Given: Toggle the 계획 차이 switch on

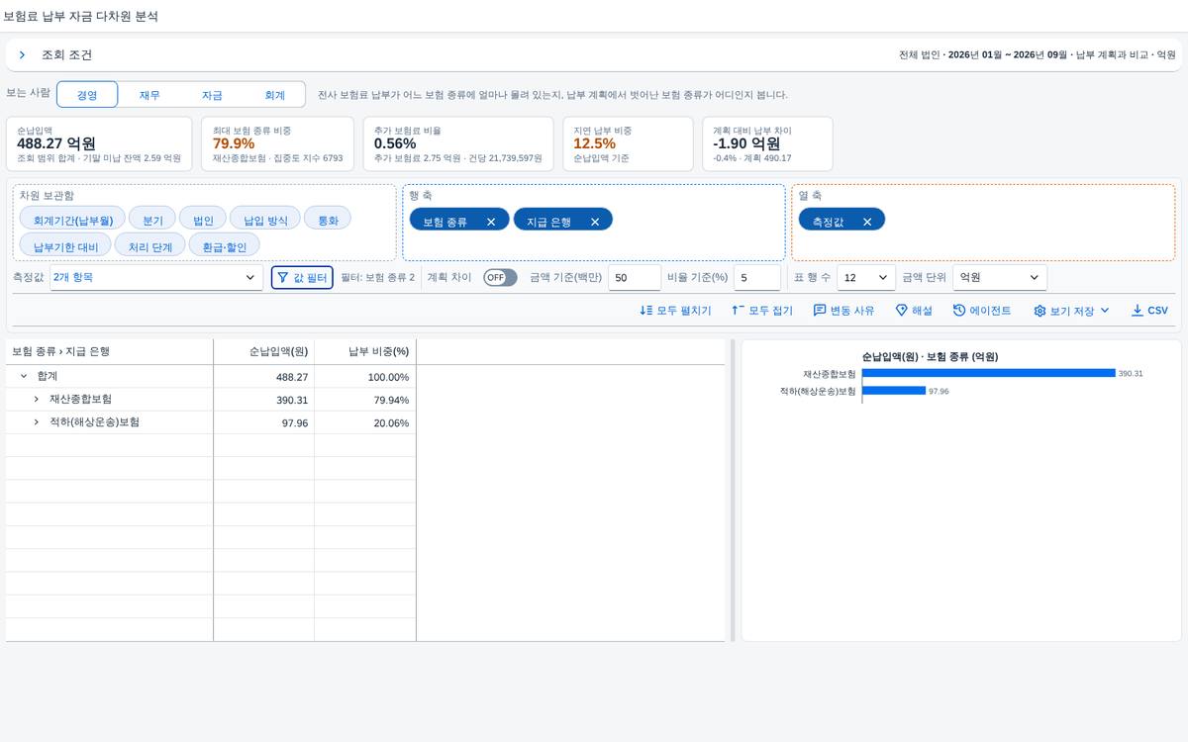Looking at the screenshot, I should point(500,278).
